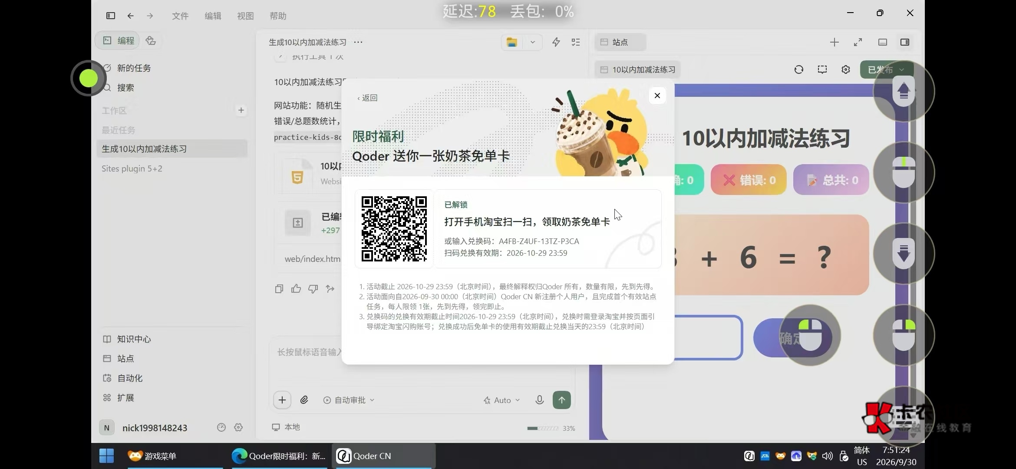Open Windows Start button

point(107,456)
